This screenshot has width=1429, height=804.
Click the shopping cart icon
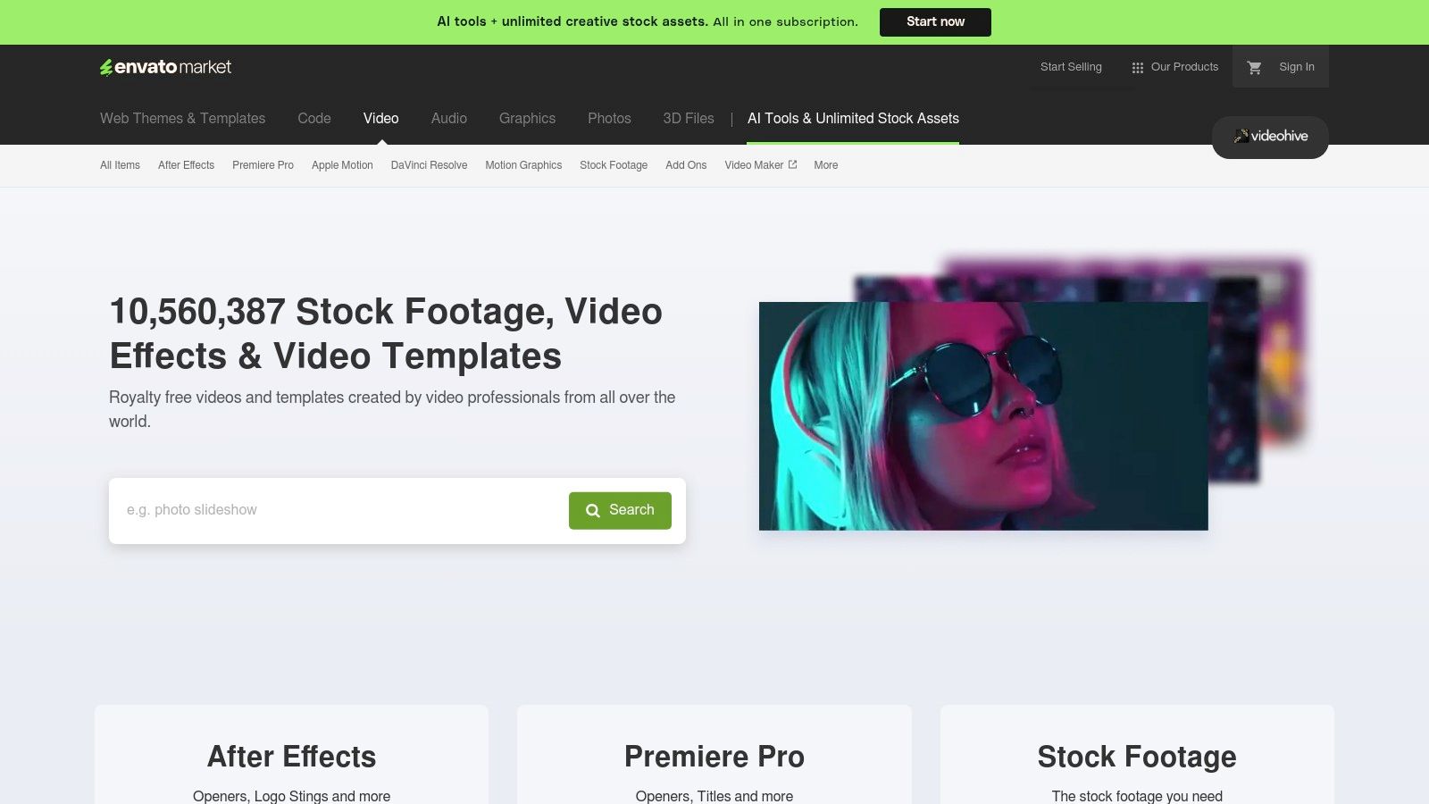[1255, 66]
